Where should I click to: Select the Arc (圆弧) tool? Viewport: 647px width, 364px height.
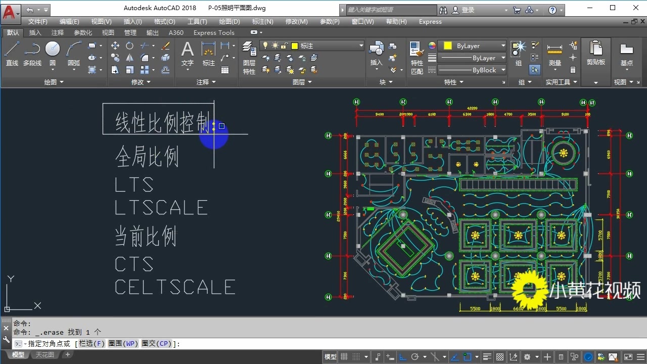point(74,54)
